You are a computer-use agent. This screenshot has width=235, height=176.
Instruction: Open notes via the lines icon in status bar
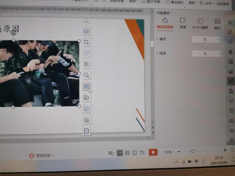tap(110, 153)
